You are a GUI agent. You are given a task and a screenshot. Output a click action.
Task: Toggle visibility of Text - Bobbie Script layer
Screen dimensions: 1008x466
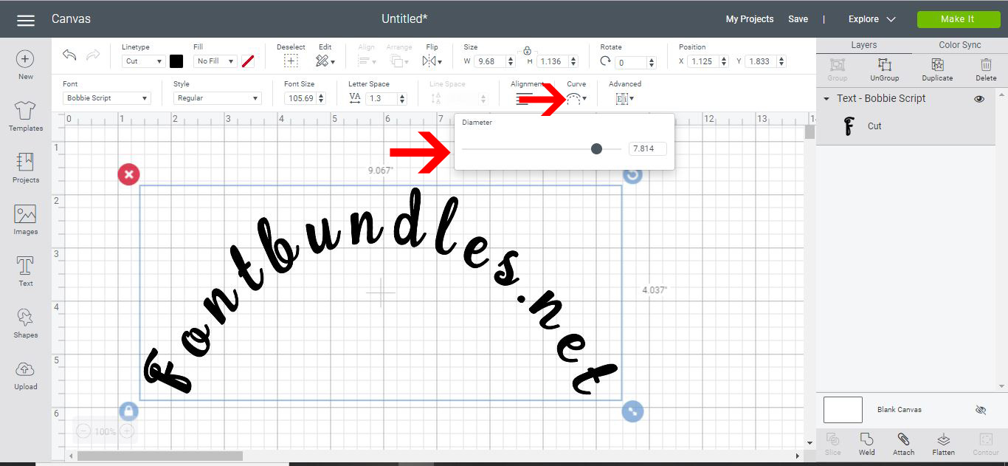point(979,99)
